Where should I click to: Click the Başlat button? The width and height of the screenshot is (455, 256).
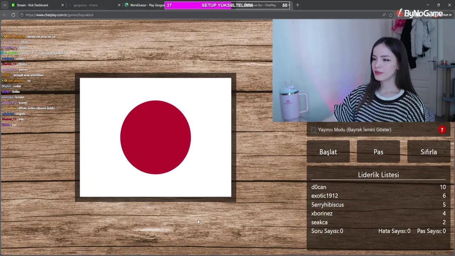[328, 152]
